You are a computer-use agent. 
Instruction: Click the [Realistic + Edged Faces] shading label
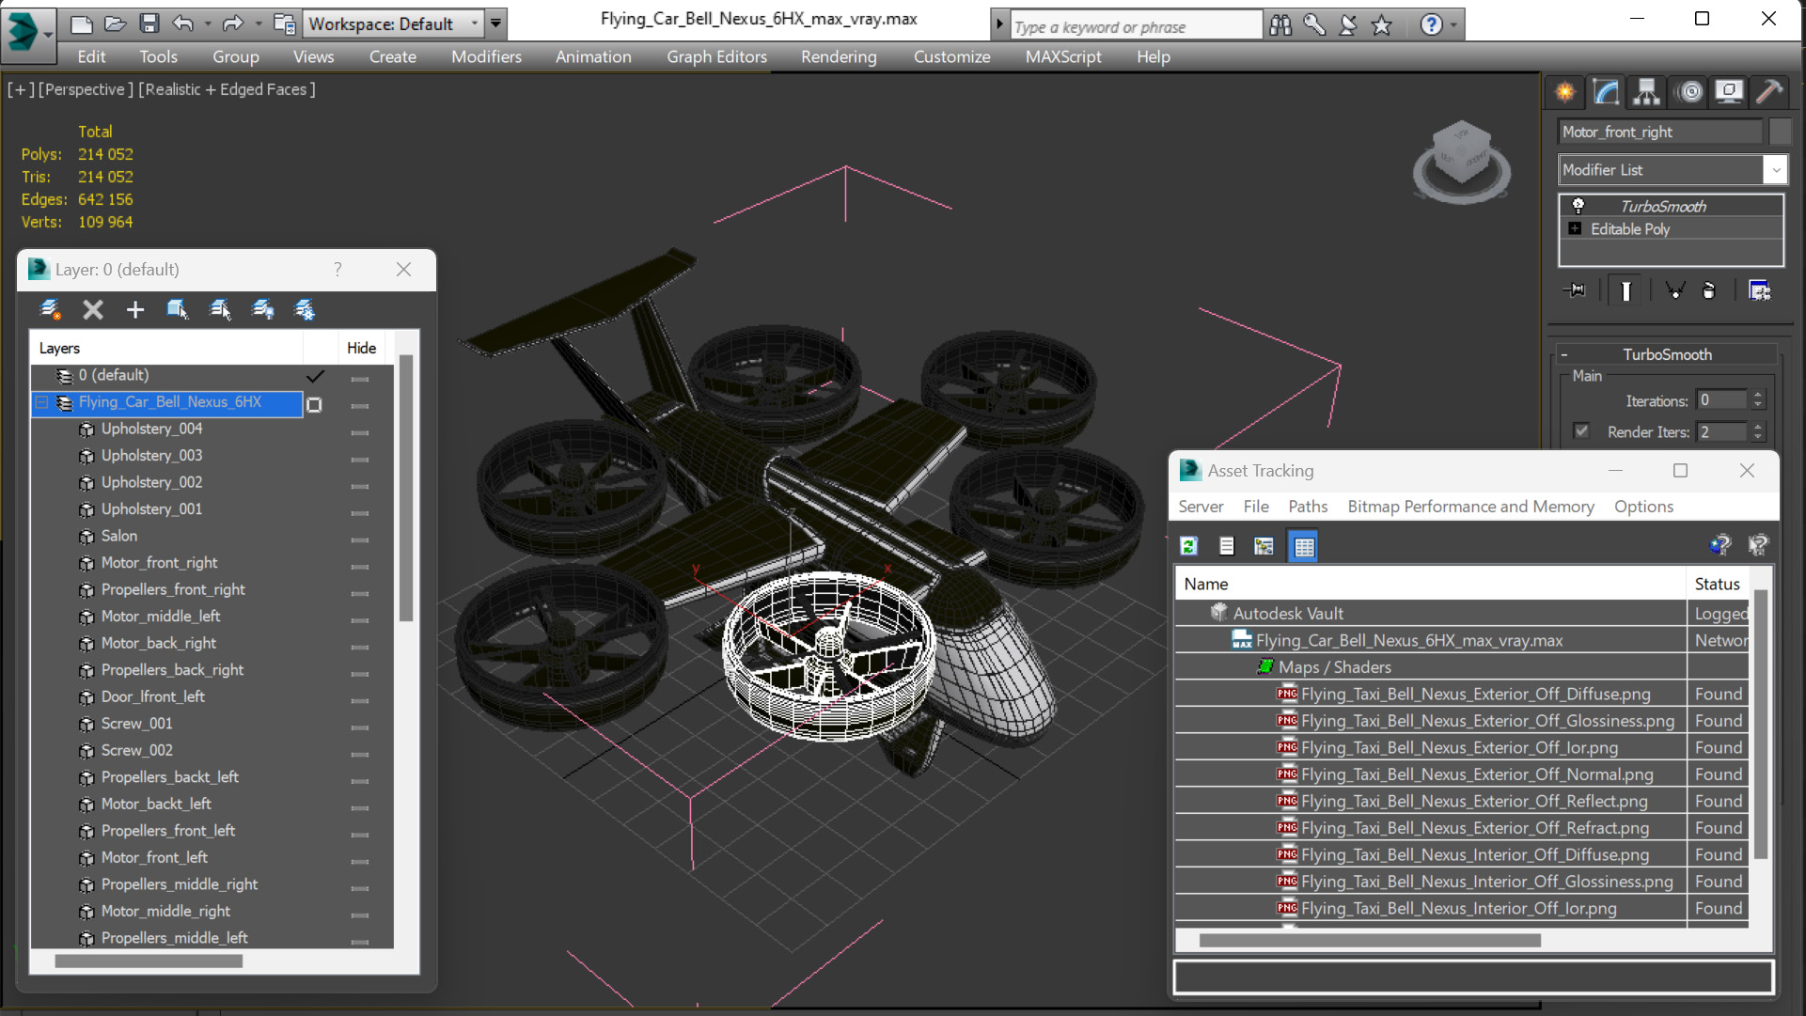227,89
